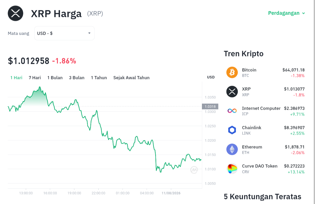
Task: Click the Curve DAO Token rainbow icon
Action: (232, 168)
